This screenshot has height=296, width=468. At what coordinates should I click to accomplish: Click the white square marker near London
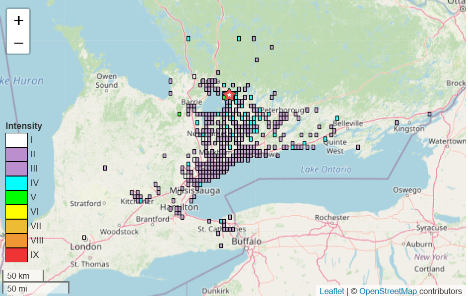click(x=84, y=237)
